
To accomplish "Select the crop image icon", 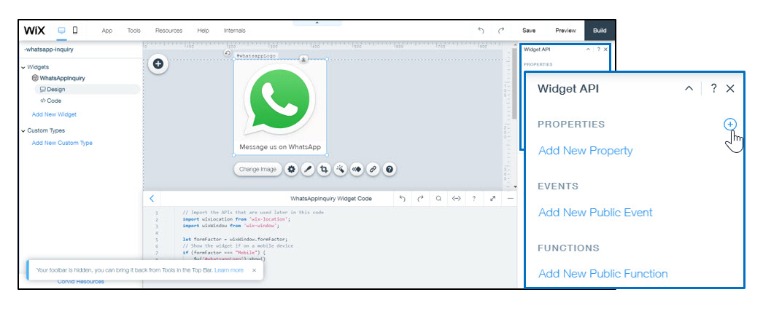I will coord(324,170).
